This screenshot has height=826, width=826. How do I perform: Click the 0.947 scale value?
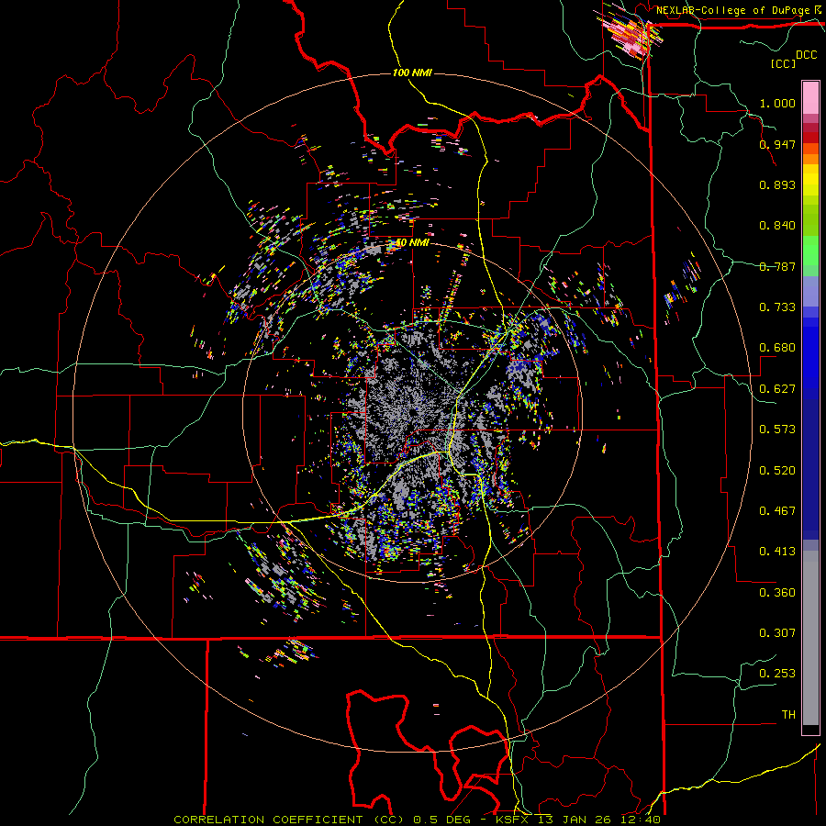pos(777,144)
